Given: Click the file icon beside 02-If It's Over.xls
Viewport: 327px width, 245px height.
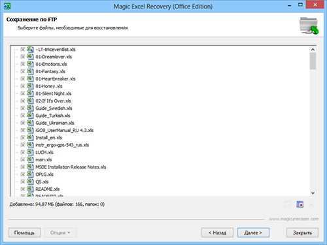Looking at the screenshot, I should tap(30, 101).
